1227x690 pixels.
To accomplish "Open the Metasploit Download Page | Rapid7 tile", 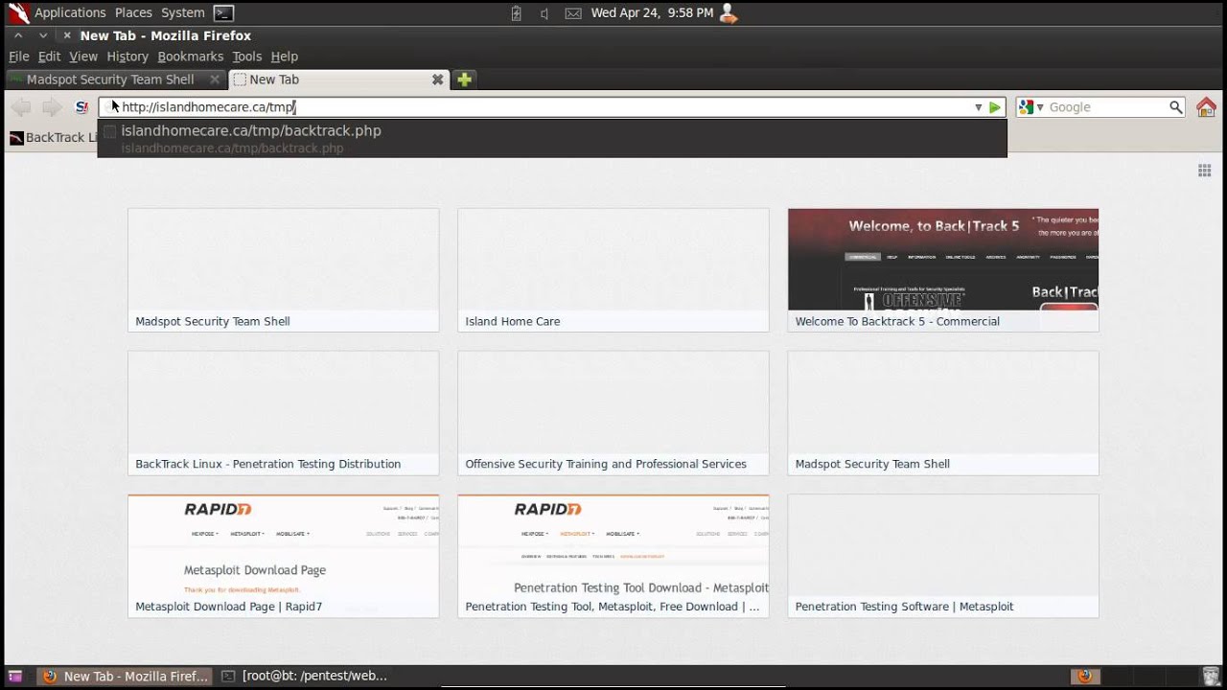I will tap(284, 556).
